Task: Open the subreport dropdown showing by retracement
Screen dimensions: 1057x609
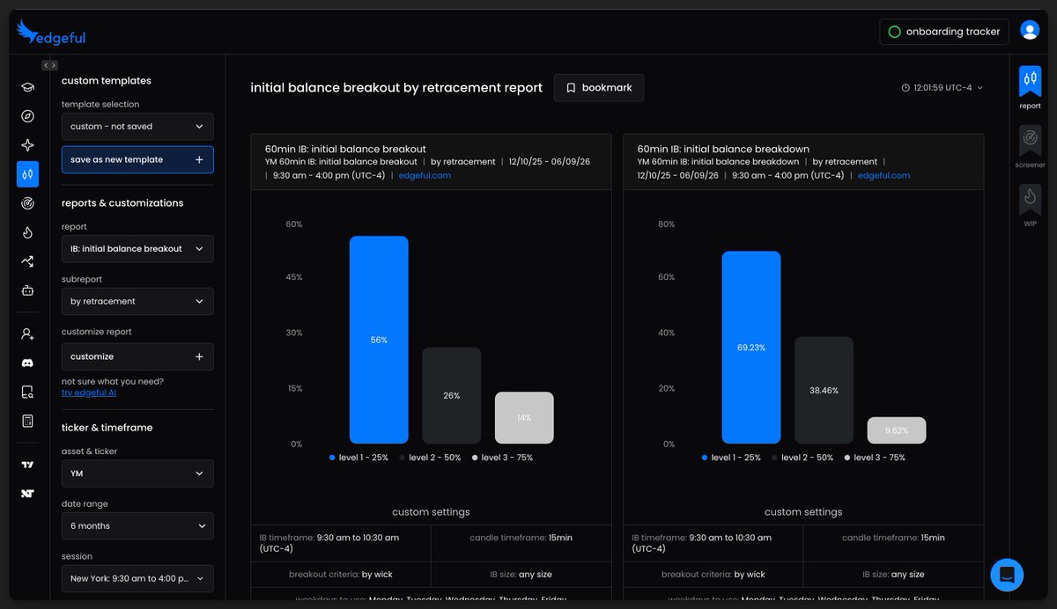Action: (x=137, y=301)
